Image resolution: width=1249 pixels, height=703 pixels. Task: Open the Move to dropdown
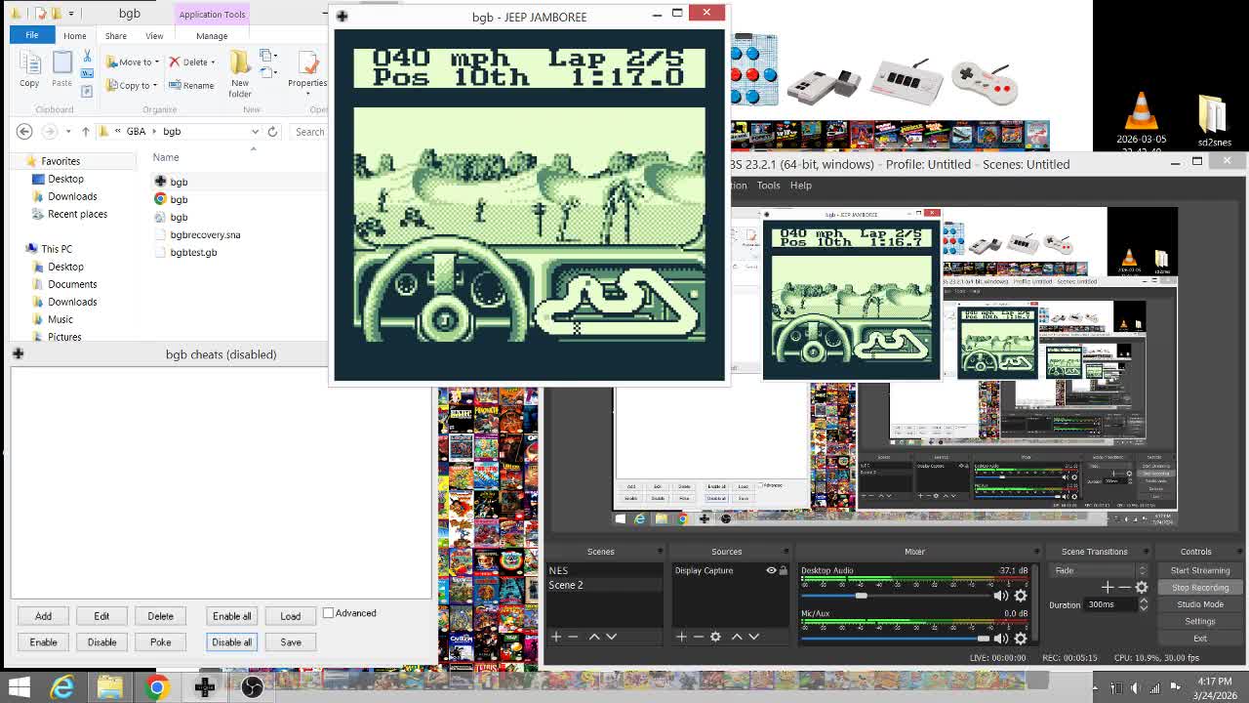tap(133, 62)
